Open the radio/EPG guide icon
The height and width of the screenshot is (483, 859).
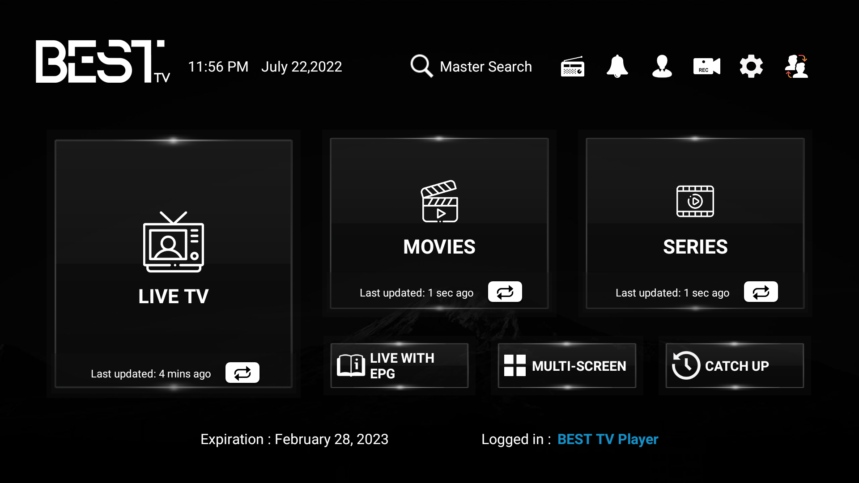(x=572, y=67)
